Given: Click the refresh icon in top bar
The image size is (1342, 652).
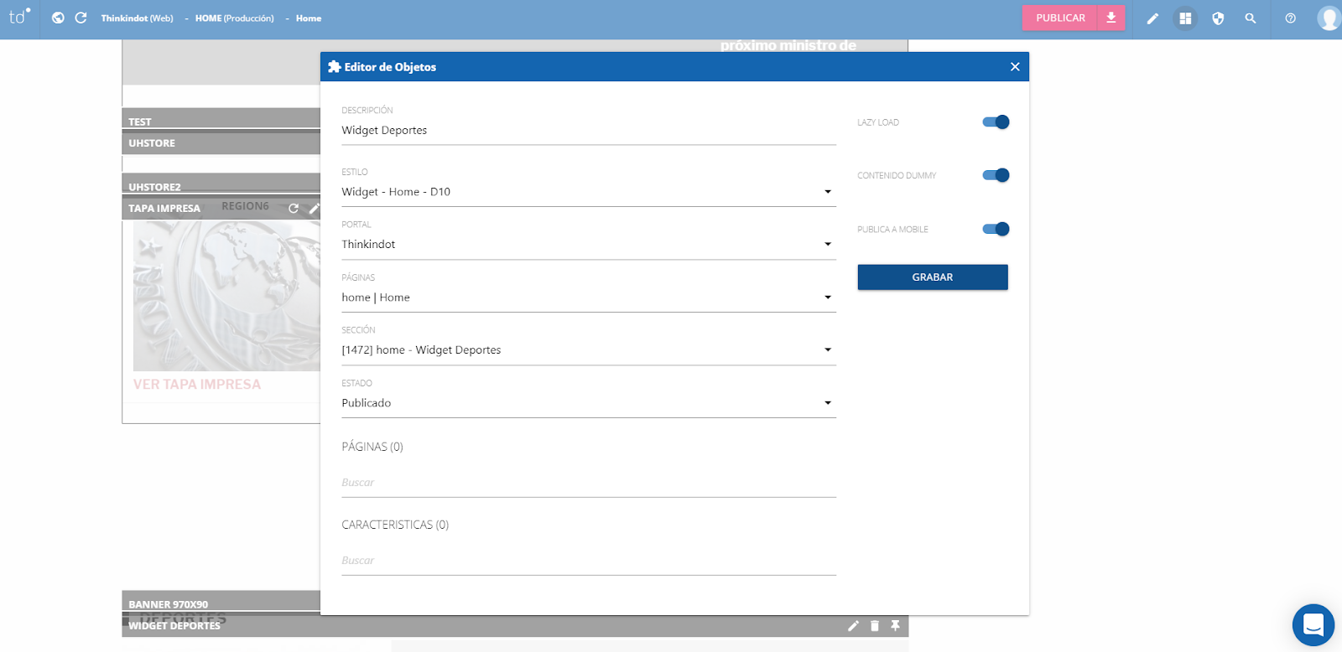Looking at the screenshot, I should (81, 18).
